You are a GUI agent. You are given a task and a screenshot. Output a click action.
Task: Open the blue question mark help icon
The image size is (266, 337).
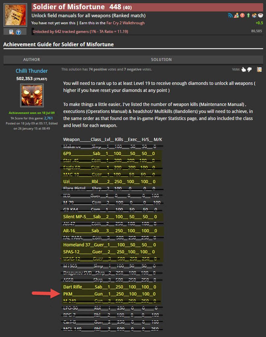pyautogui.click(x=19, y=32)
